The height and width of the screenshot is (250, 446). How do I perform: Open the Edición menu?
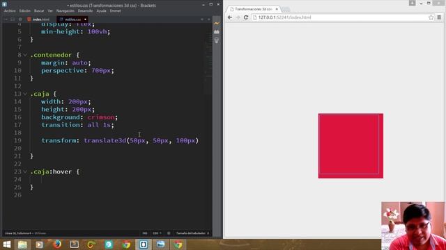(25, 11)
